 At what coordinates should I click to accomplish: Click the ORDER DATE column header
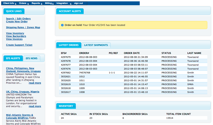[132, 53]
